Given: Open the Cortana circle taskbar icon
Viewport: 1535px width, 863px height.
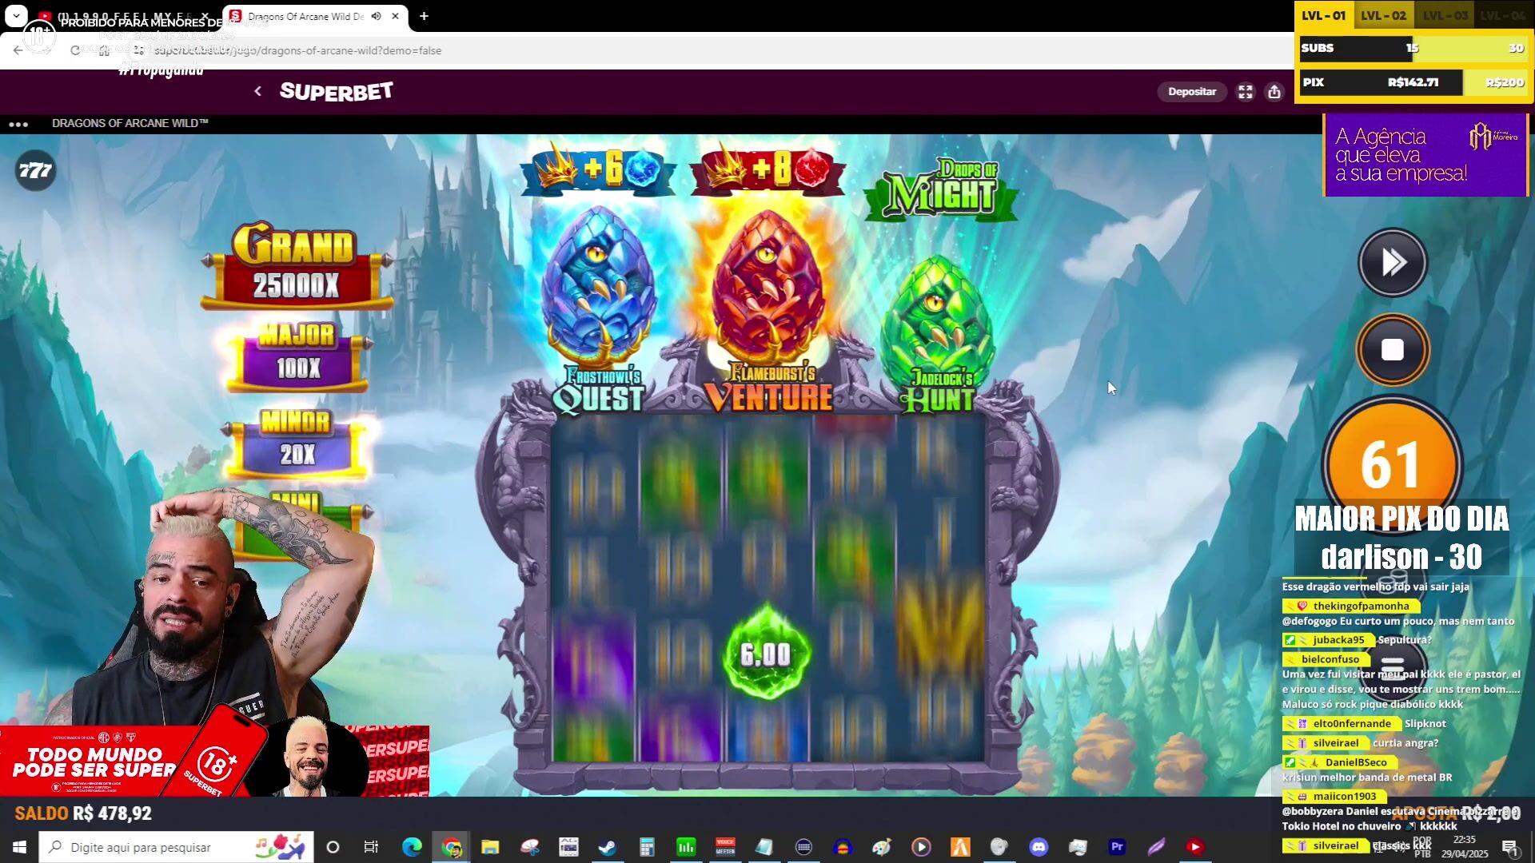Looking at the screenshot, I should tap(333, 847).
